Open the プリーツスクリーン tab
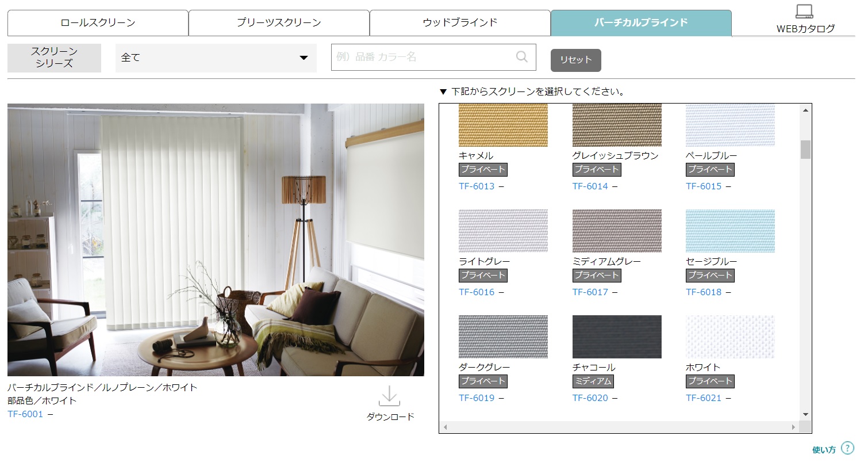 click(x=279, y=23)
